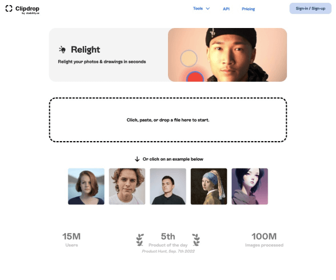Choose the man in black shirt example
336x280 pixels.
(x=168, y=186)
